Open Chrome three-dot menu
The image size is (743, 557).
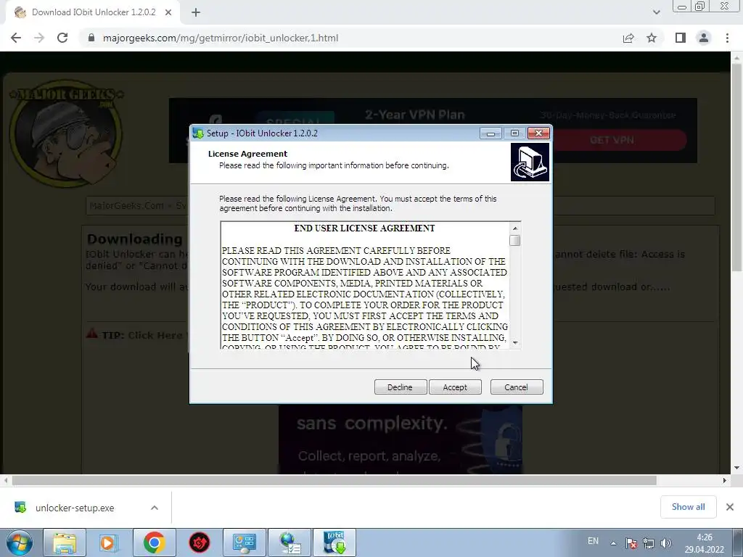point(727,38)
